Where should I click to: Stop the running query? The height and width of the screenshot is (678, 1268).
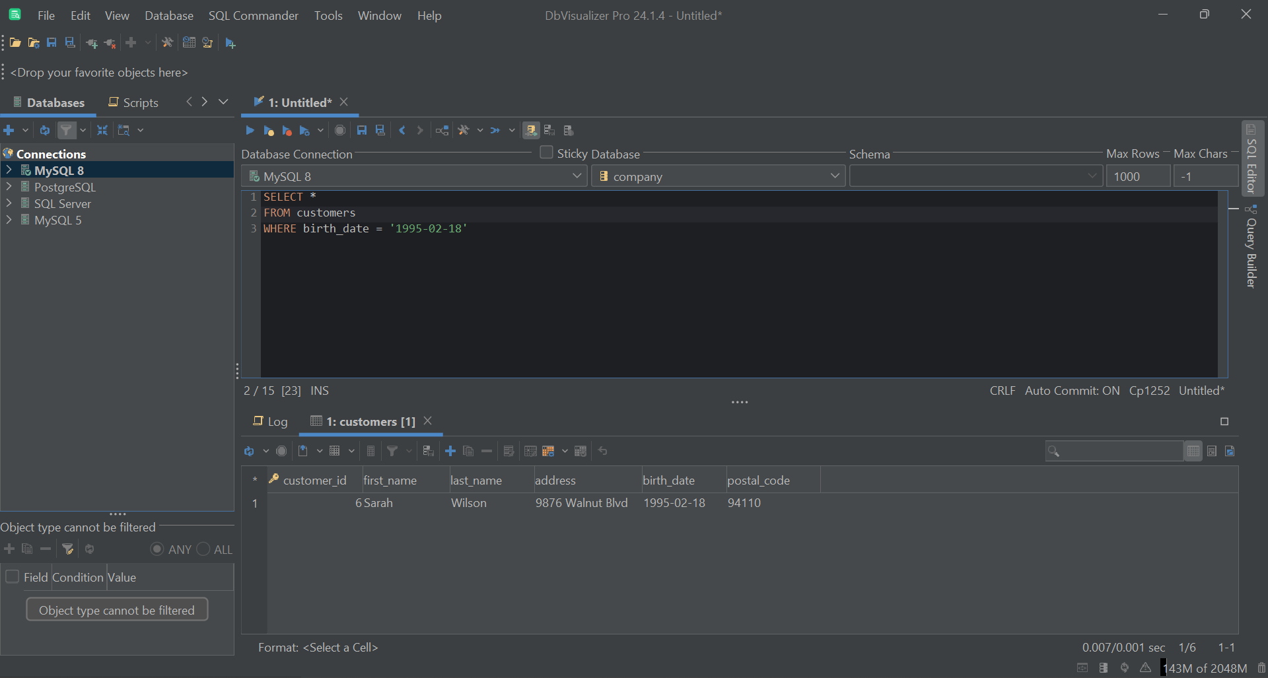(339, 130)
